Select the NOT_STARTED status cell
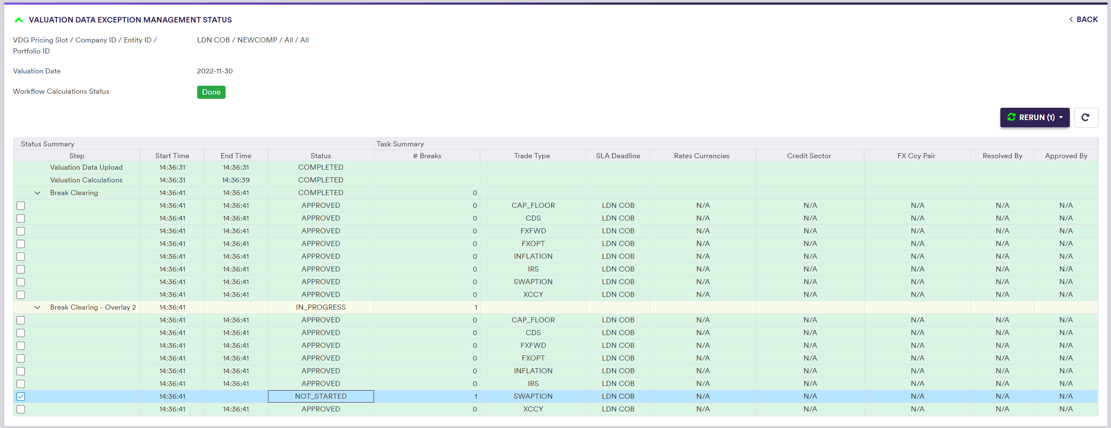1111x428 pixels. coord(321,396)
